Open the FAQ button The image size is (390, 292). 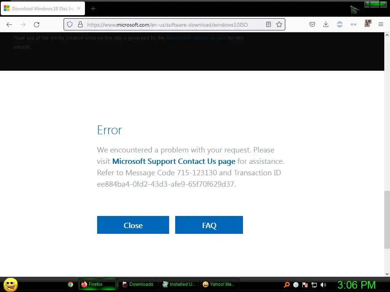209,225
